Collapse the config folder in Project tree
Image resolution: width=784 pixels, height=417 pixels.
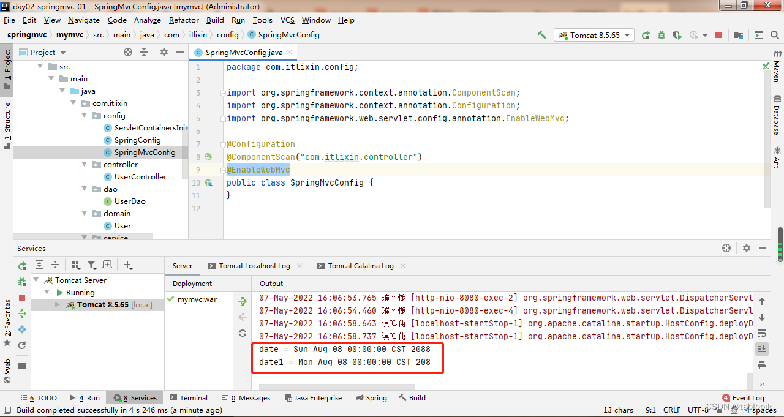point(84,115)
